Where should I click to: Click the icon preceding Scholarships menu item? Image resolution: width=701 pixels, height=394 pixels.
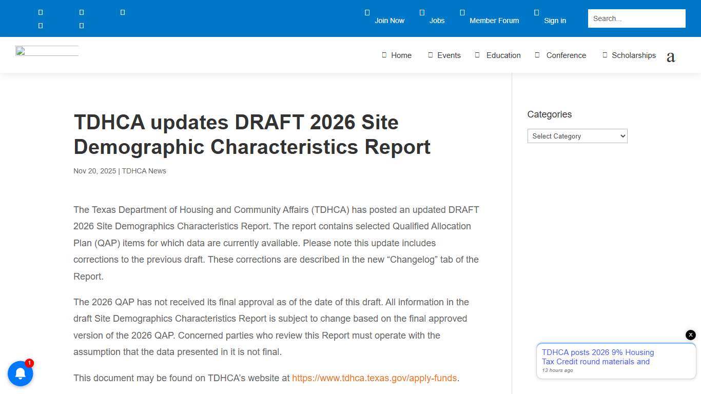604,54
